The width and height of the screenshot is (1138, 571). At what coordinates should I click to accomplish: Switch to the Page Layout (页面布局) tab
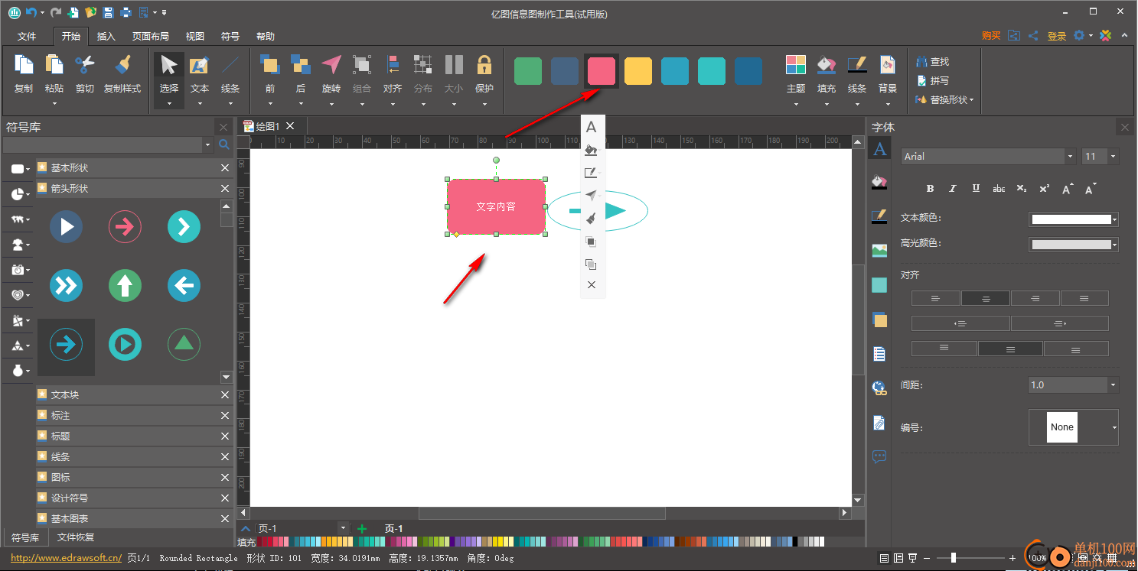point(151,37)
